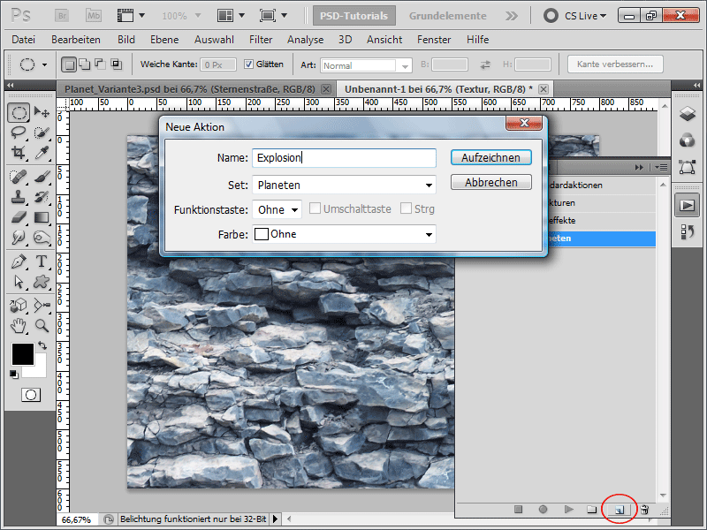
Task: Click the foreground black color swatch
Action: coord(23,354)
